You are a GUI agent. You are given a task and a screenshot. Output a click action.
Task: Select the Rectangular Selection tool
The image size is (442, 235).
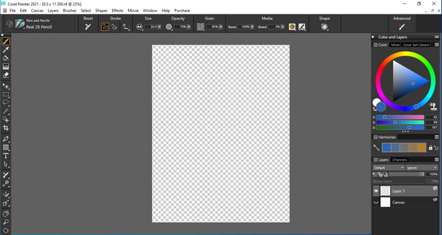point(6,95)
